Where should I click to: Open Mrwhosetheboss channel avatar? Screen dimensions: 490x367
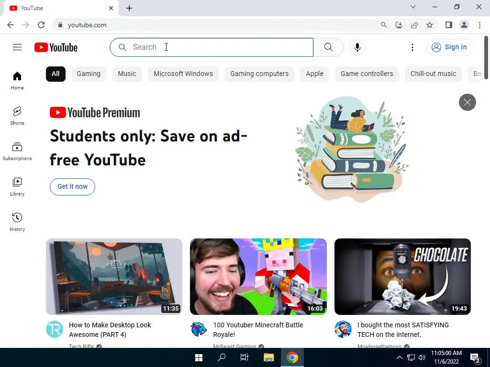pos(343,329)
